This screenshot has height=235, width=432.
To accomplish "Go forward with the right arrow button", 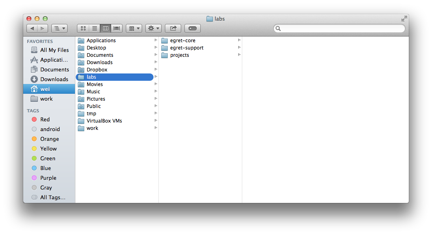I will [42, 28].
